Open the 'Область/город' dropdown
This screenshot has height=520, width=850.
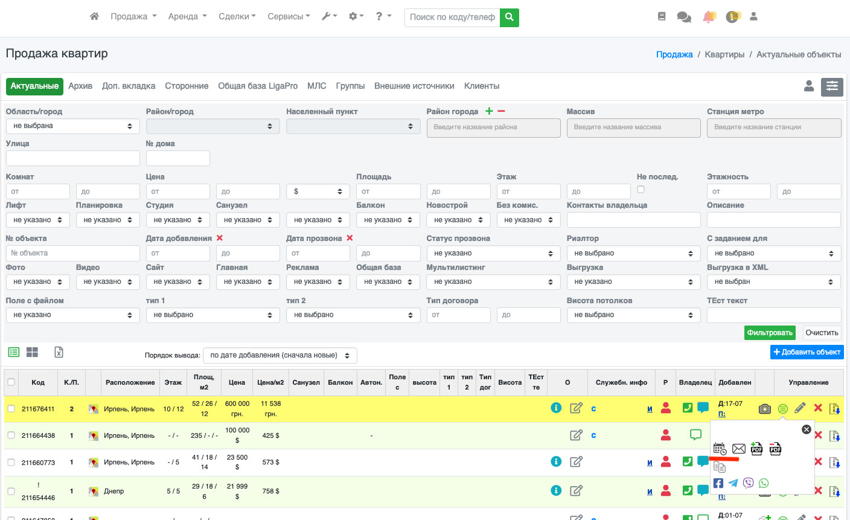point(72,126)
